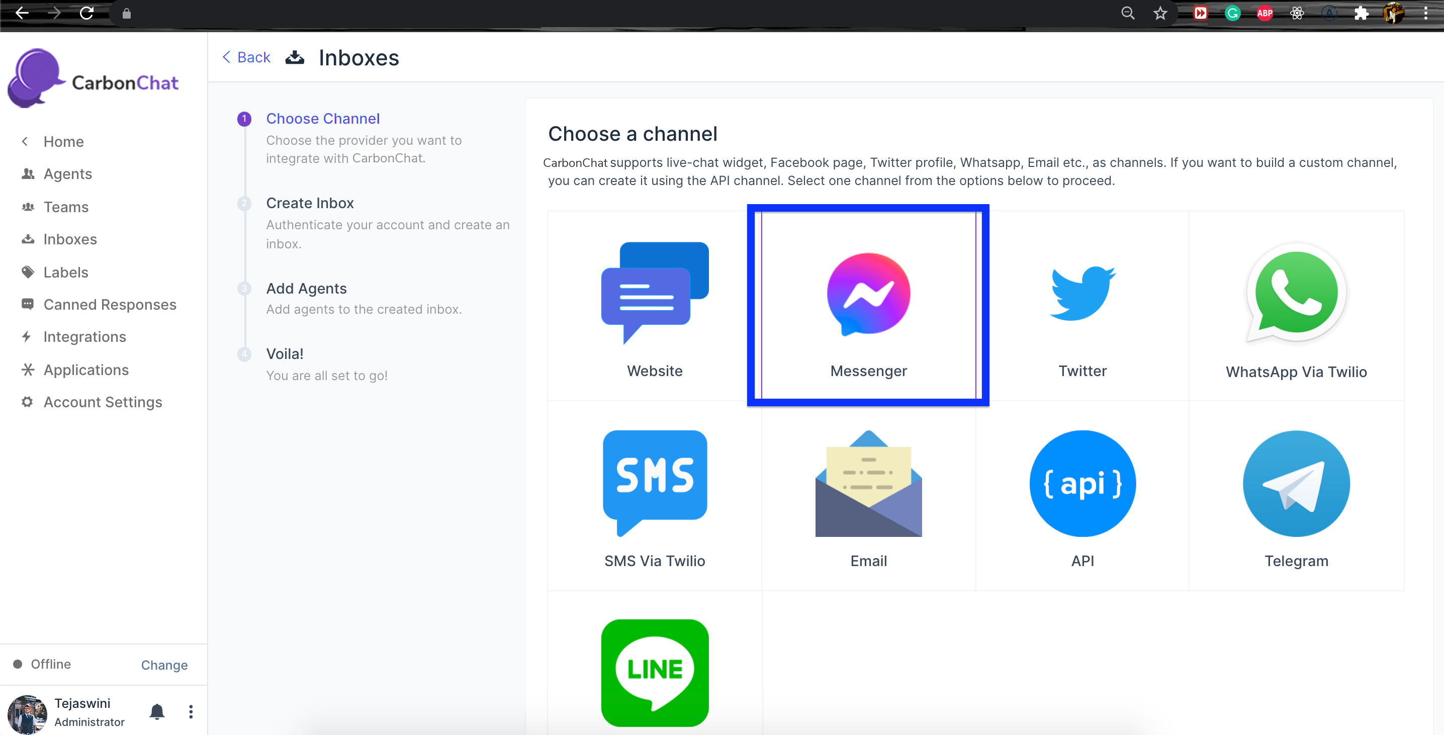Open the user options three-dot menu
1444x735 pixels.
tap(191, 711)
